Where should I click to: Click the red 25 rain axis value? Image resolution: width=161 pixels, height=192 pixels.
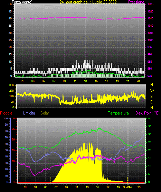(13, 129)
